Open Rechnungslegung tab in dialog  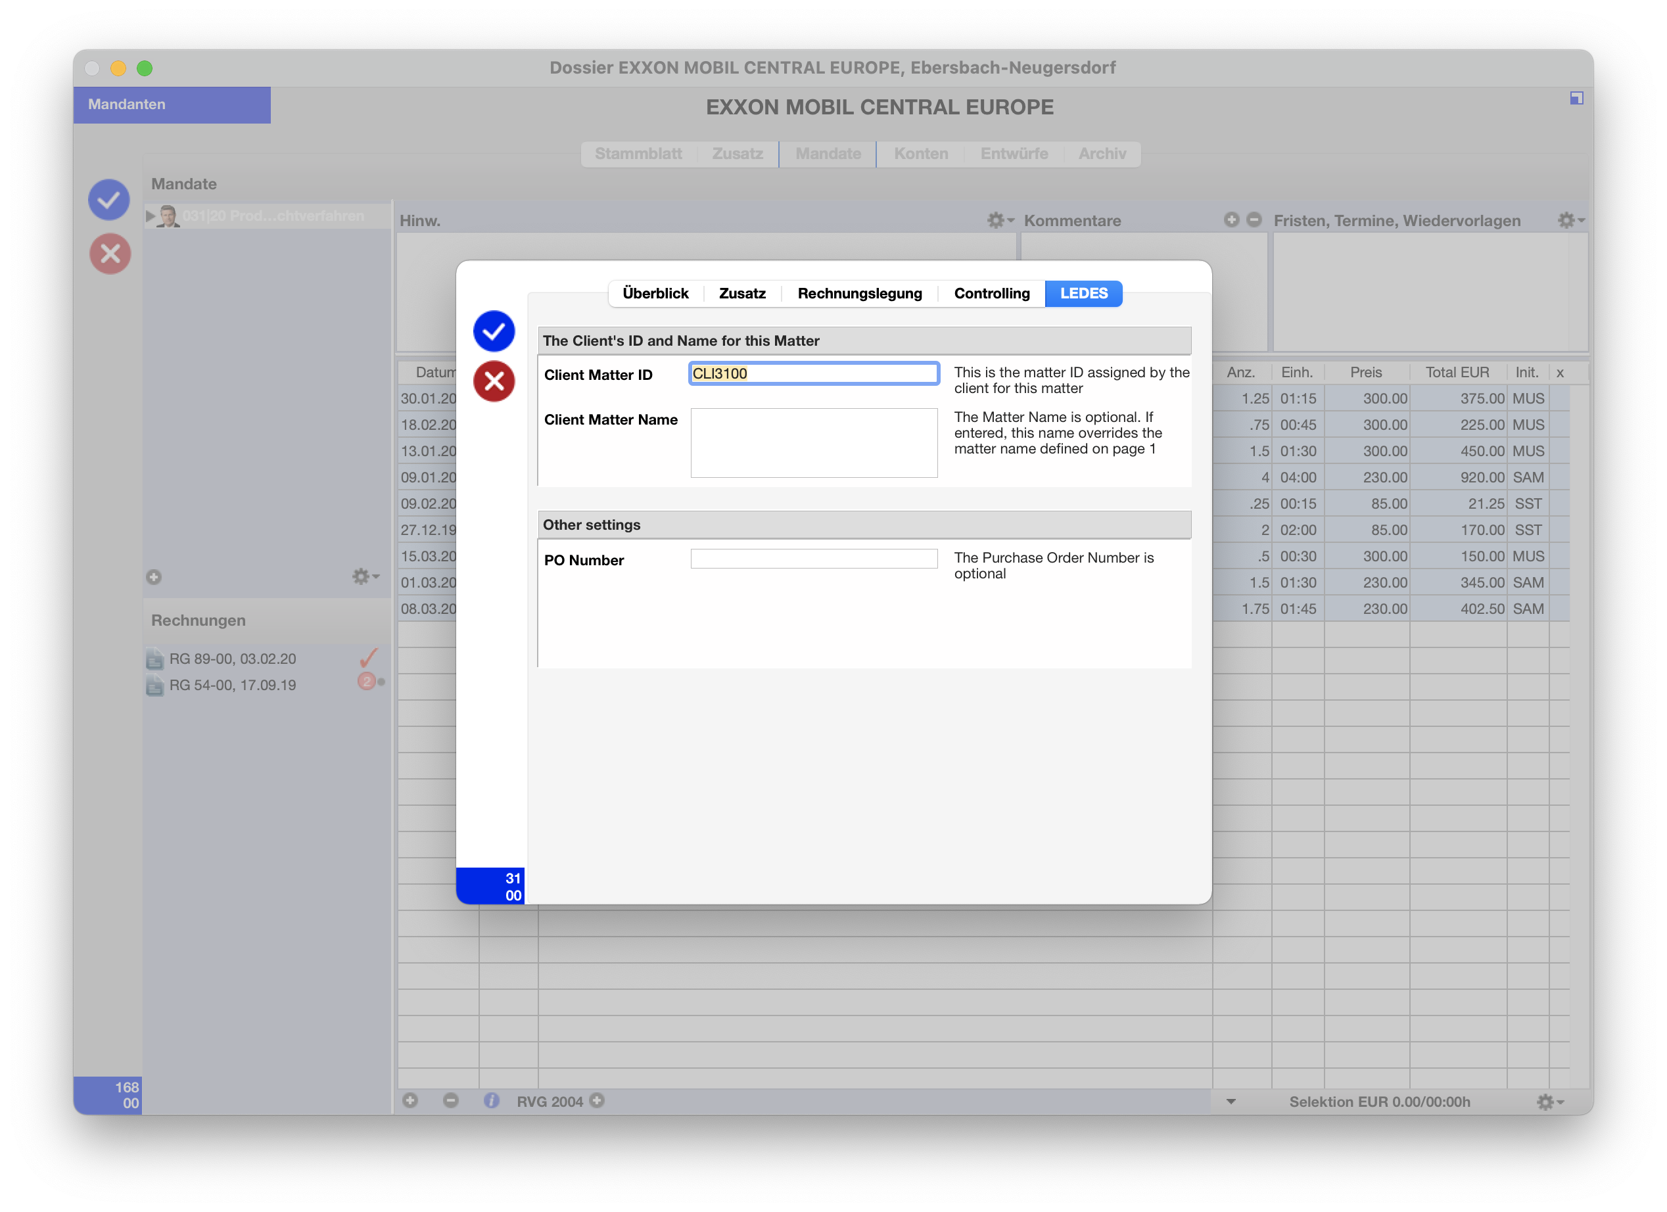tap(859, 293)
